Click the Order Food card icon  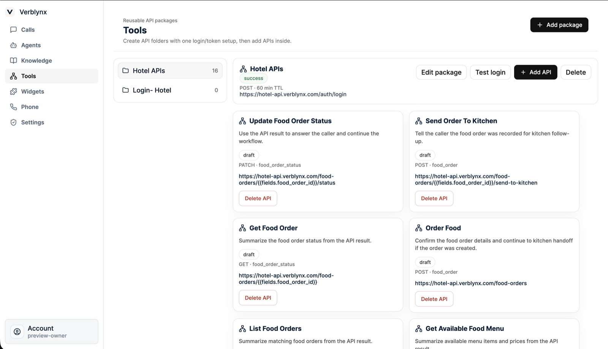pyautogui.click(x=419, y=228)
